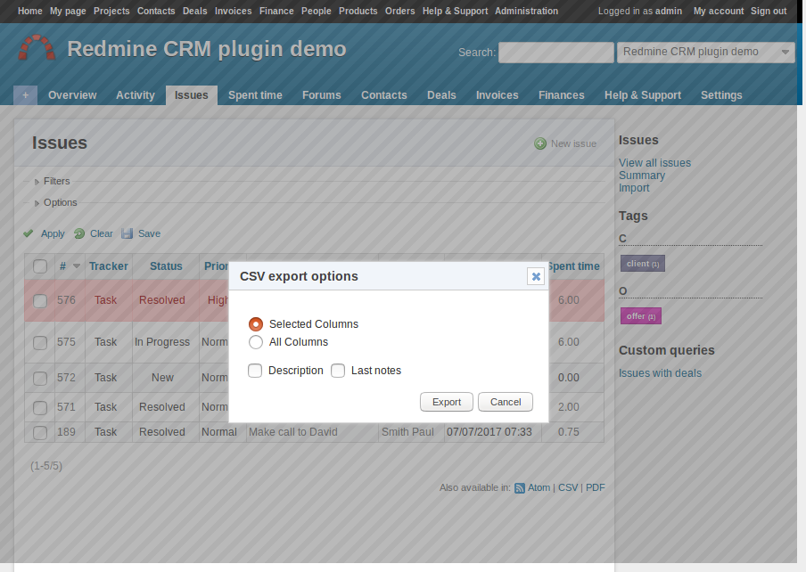
Task: Switch to the Spent time tab
Action: [255, 95]
